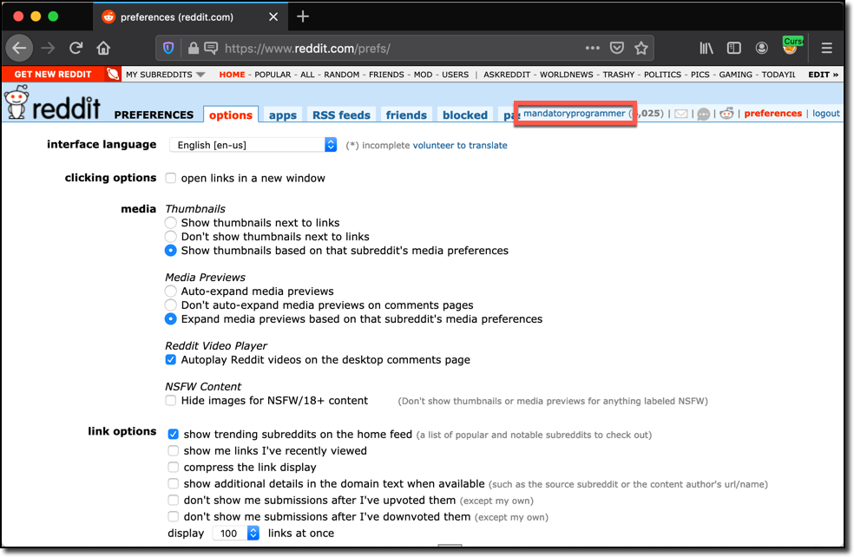Image resolution: width=854 pixels, height=557 pixels.
Task: Enable show additional details in the domain text
Action: click(174, 483)
